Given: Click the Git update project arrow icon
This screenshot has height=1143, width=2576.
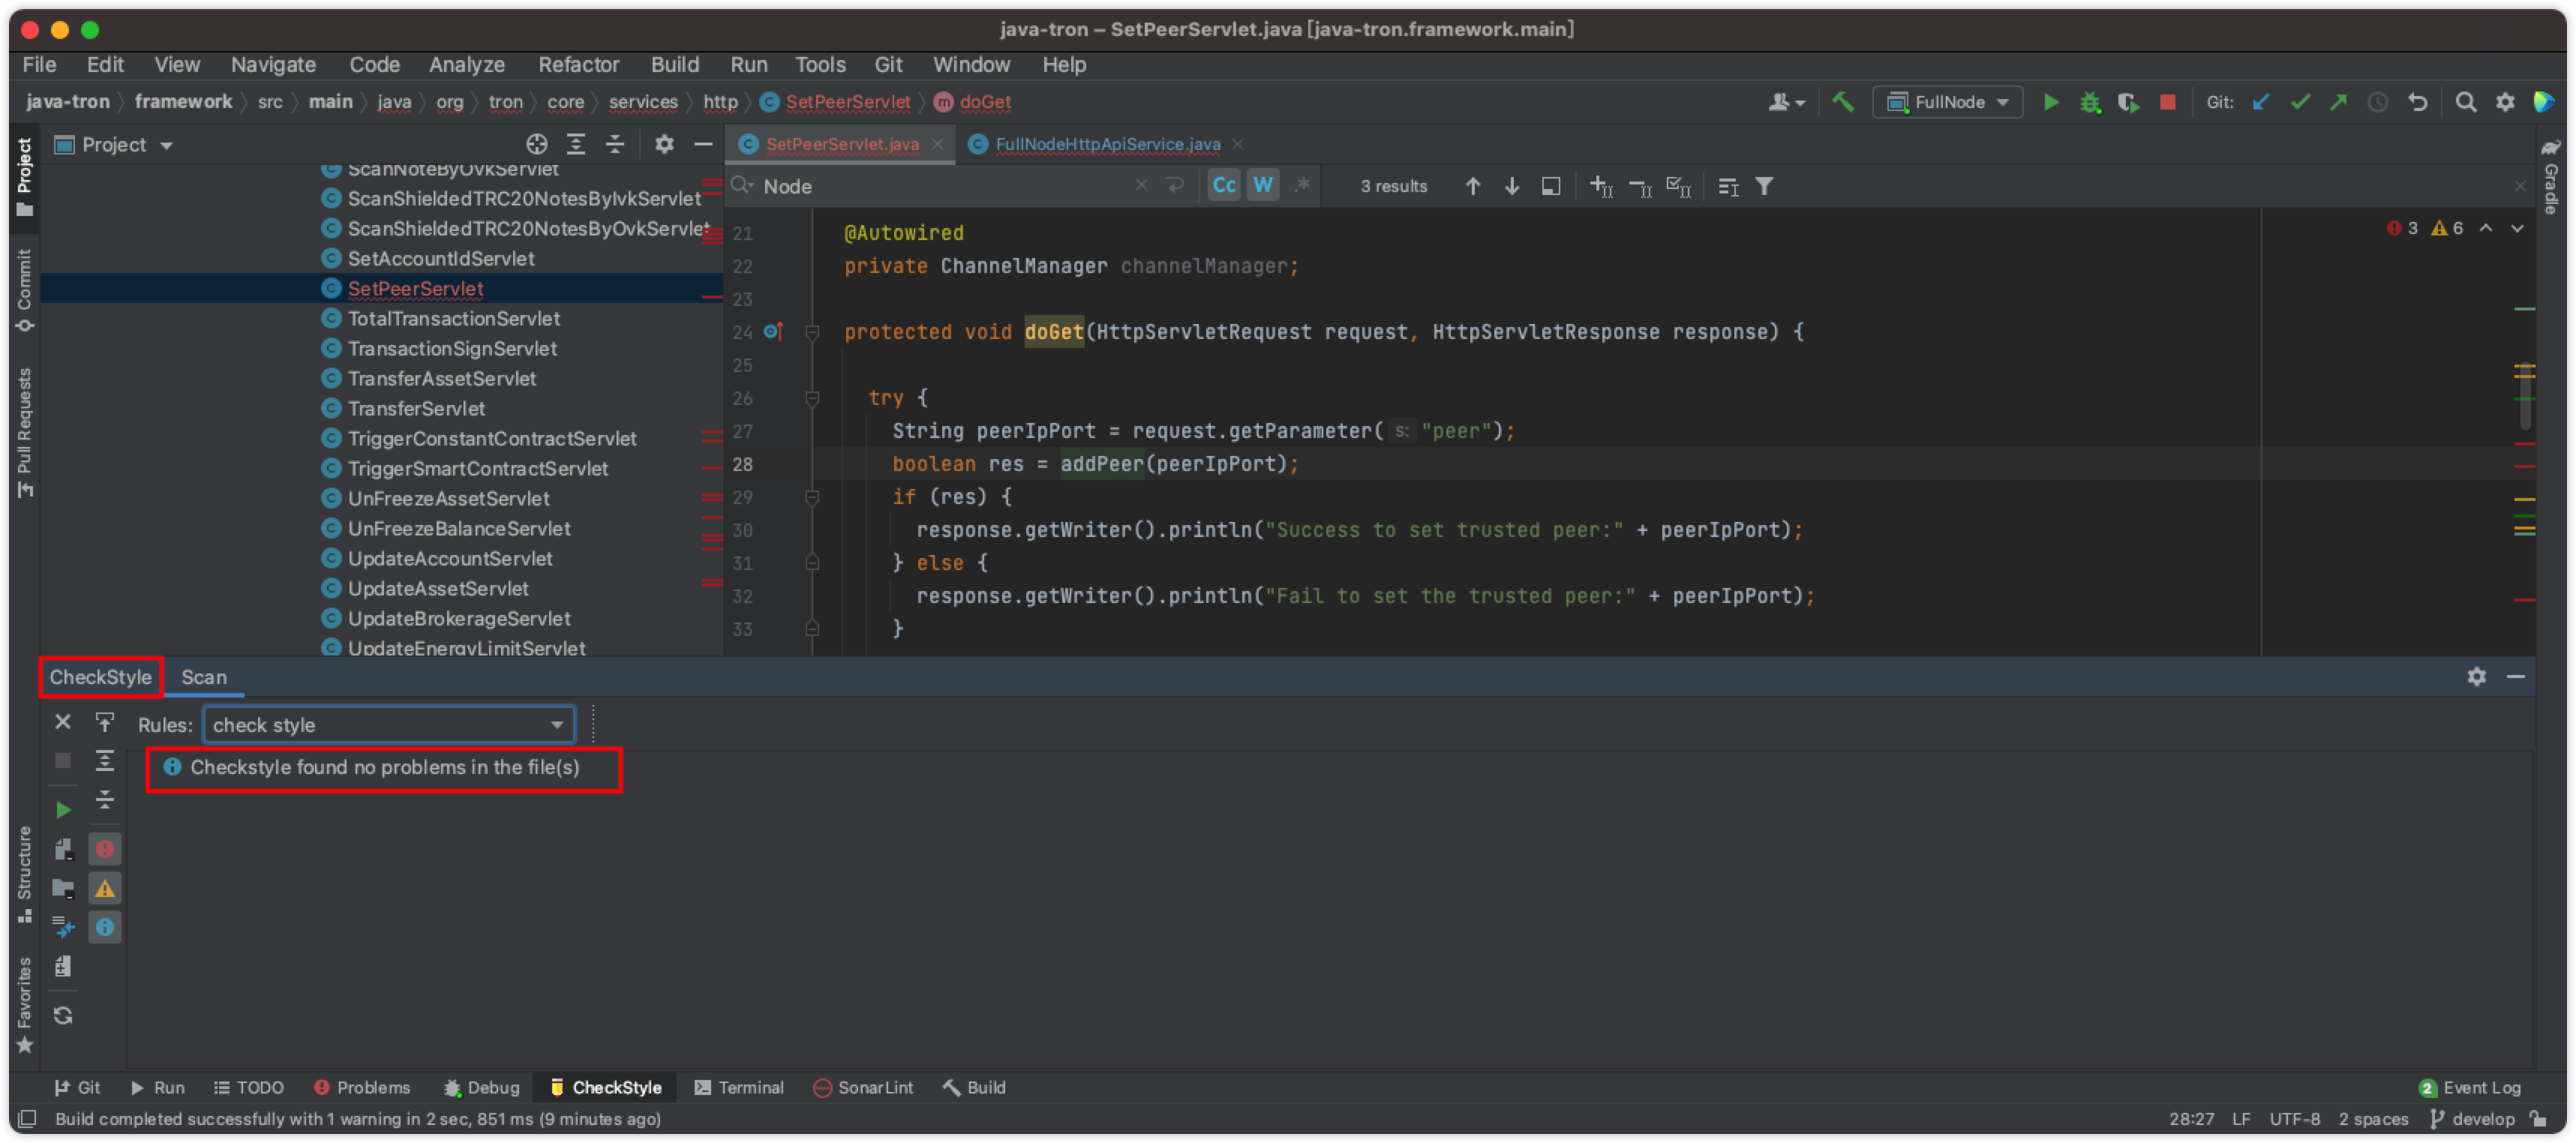Looking at the screenshot, I should pos(2260,102).
